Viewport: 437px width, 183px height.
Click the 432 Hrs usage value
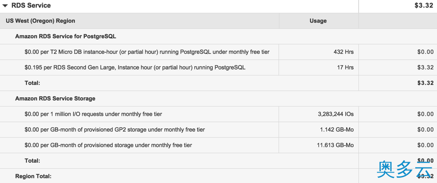click(343, 52)
